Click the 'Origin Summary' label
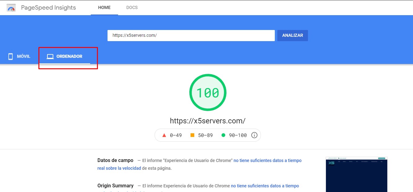Viewport: 413px width, 192px height. click(115, 186)
